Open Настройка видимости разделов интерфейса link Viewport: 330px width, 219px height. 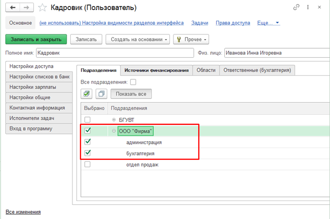click(112, 23)
